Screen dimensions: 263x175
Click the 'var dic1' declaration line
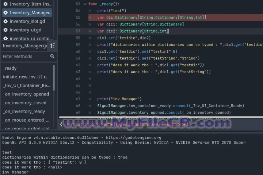[x=141, y=24]
